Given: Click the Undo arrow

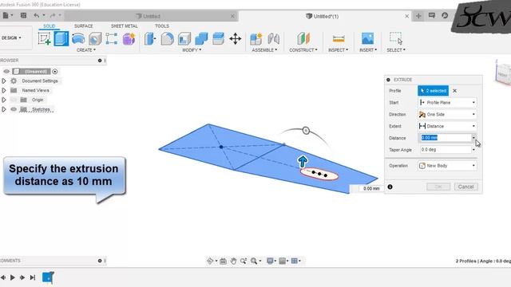Looking at the screenshot, I should pos(36,15).
